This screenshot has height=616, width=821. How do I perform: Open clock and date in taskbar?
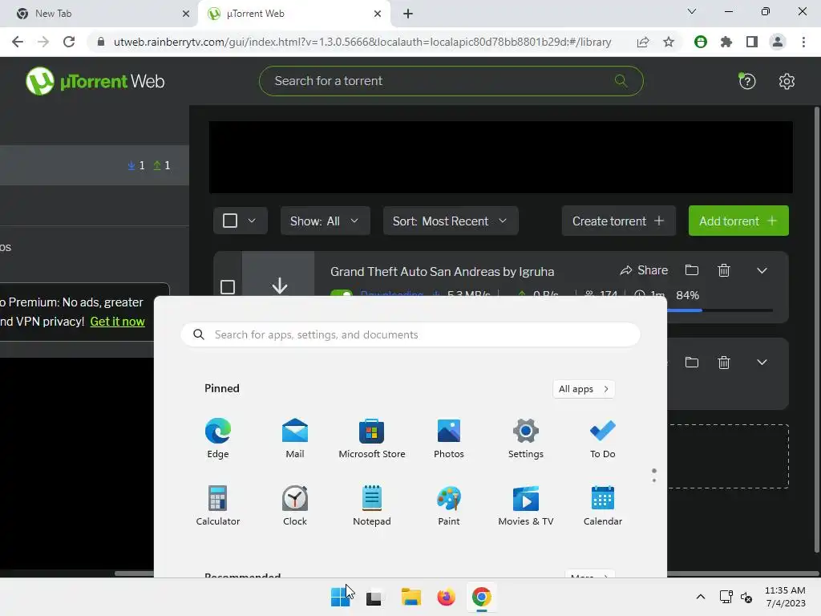785,597
